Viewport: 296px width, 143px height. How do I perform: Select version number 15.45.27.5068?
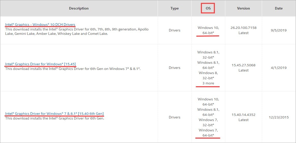243,65
